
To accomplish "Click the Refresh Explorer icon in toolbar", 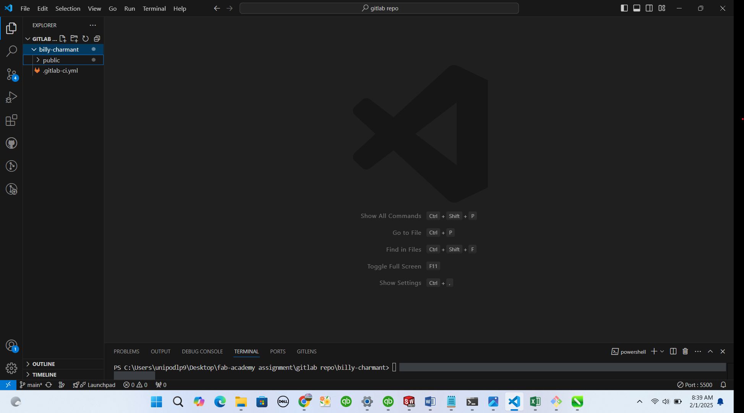I will (85, 39).
